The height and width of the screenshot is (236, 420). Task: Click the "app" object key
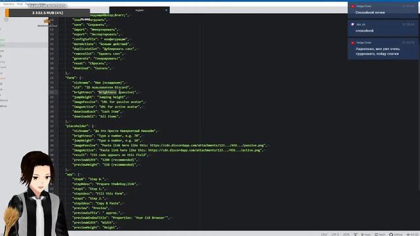click(70, 174)
